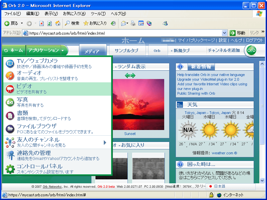This screenshot has width=267, height=200.
Task: Click the ホーム green button
Action: [14, 50]
